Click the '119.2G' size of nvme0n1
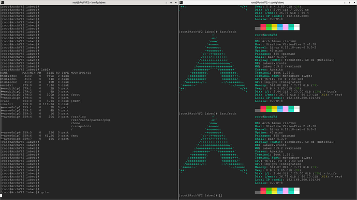357x200 pixels. pyautogui.click(x=49, y=104)
